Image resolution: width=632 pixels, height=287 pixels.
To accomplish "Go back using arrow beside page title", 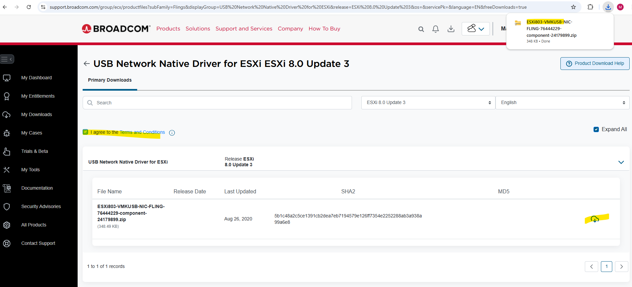I will coord(87,64).
